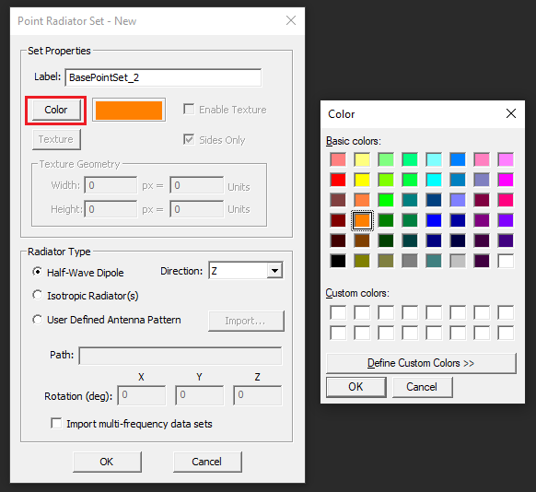Cancel the Color dialog
This screenshot has width=536, height=492.
(x=422, y=387)
